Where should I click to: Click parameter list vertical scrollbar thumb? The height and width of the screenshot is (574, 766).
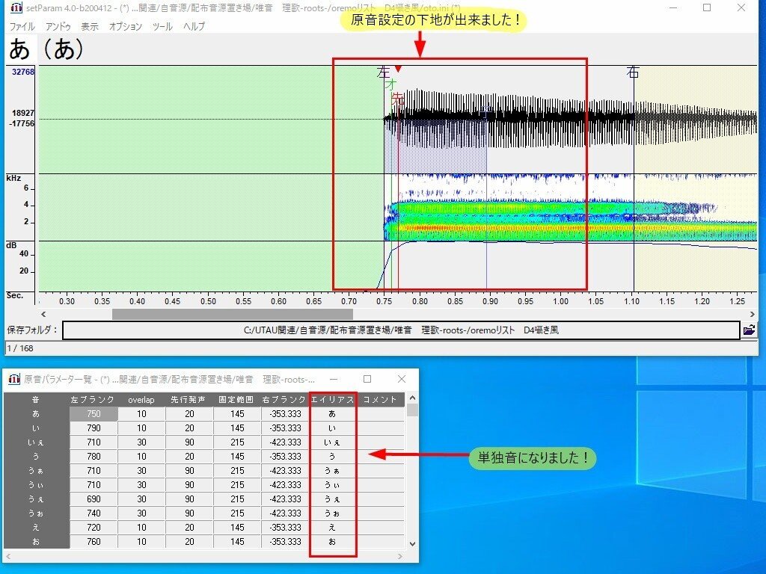[x=412, y=410]
